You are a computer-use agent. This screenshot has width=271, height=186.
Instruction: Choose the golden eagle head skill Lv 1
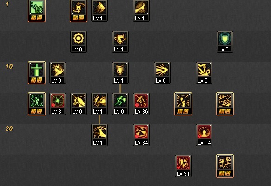point(99,135)
